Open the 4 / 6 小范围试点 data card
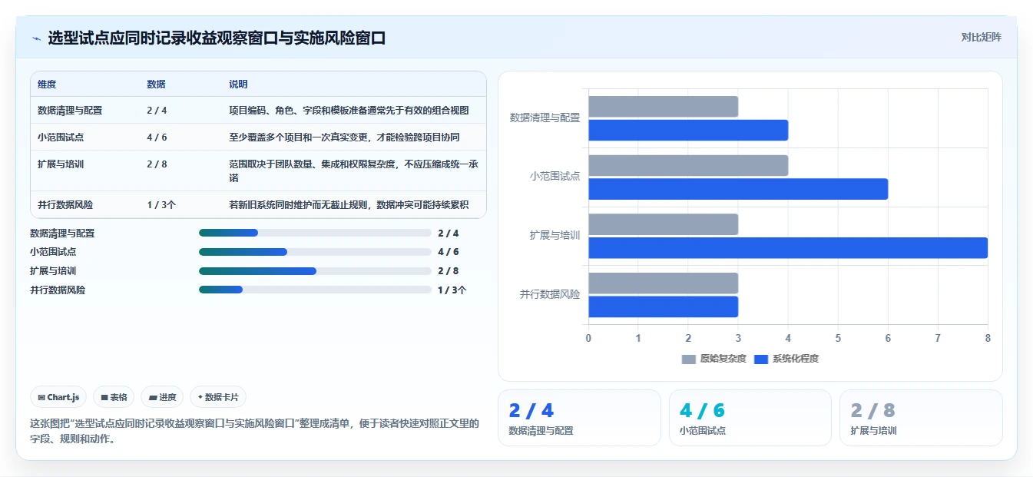Viewport: 1033px width, 477px height. click(x=750, y=418)
